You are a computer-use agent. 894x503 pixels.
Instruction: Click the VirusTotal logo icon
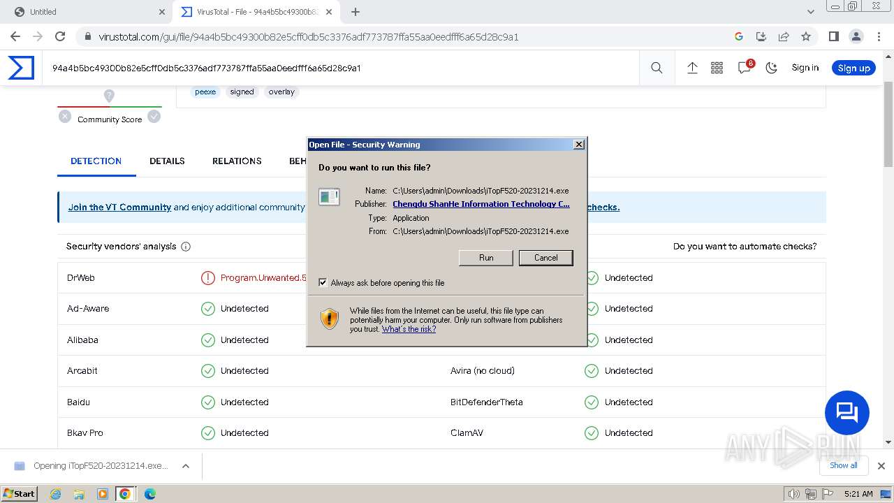point(21,68)
